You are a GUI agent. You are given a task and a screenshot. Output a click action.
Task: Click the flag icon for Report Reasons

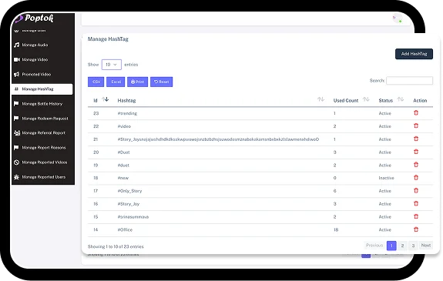click(16, 147)
